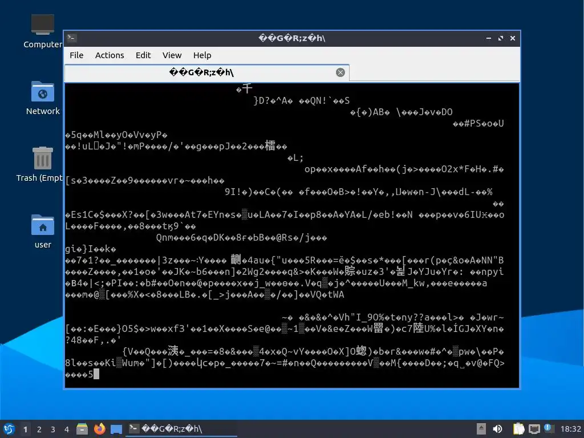
Task: Switch to workspace 1
Action: coord(25,429)
